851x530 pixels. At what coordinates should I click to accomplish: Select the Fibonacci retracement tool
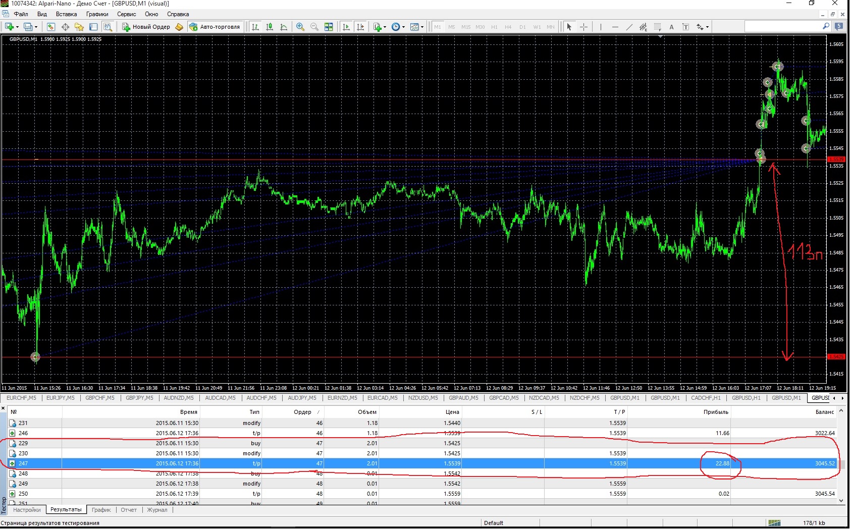(x=657, y=27)
